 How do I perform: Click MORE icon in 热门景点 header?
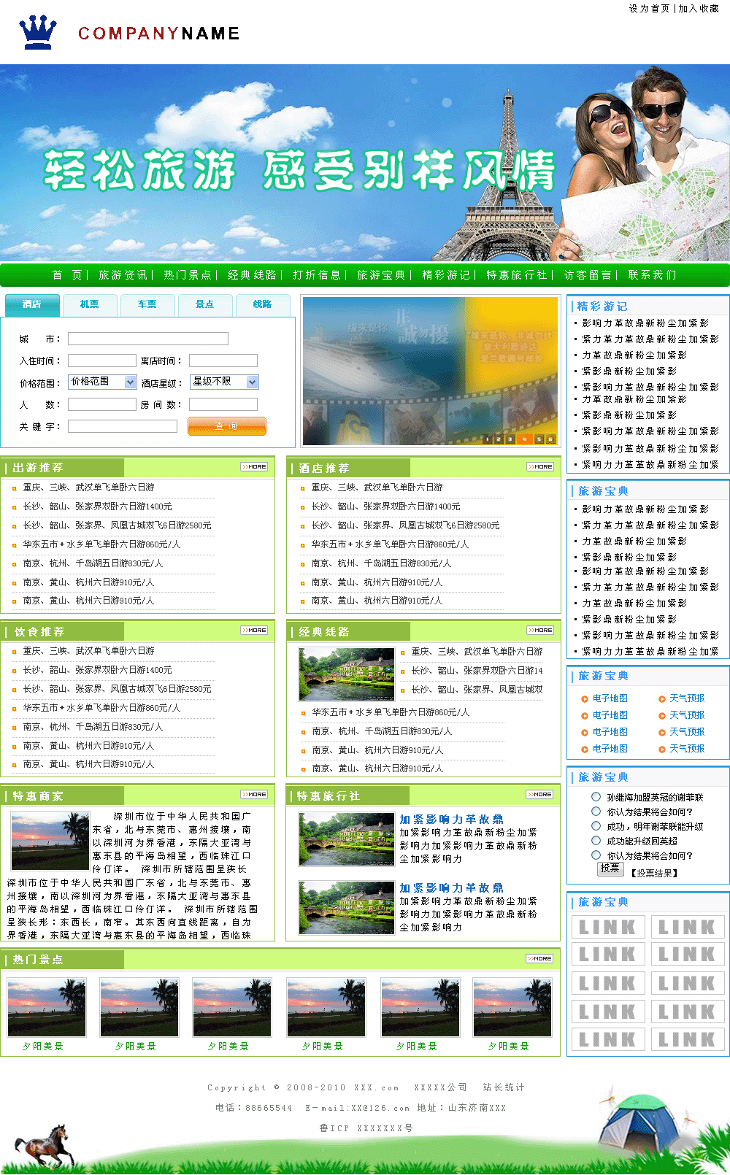coord(539,958)
